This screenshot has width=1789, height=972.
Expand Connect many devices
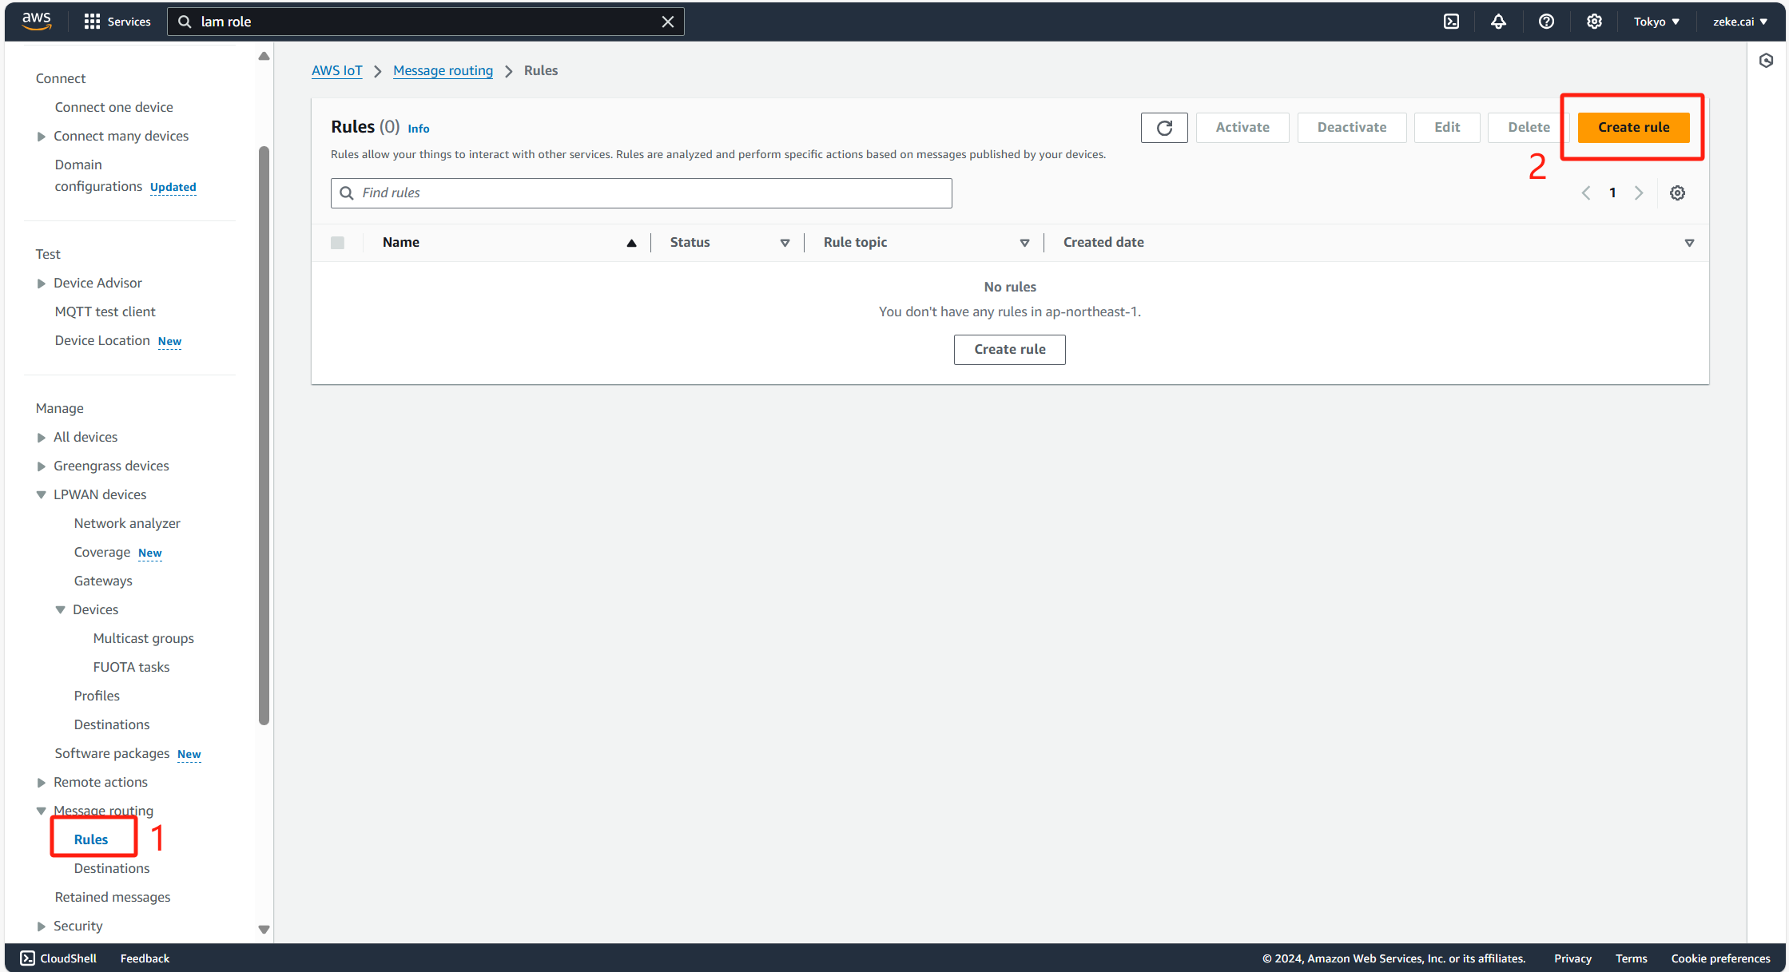41,137
